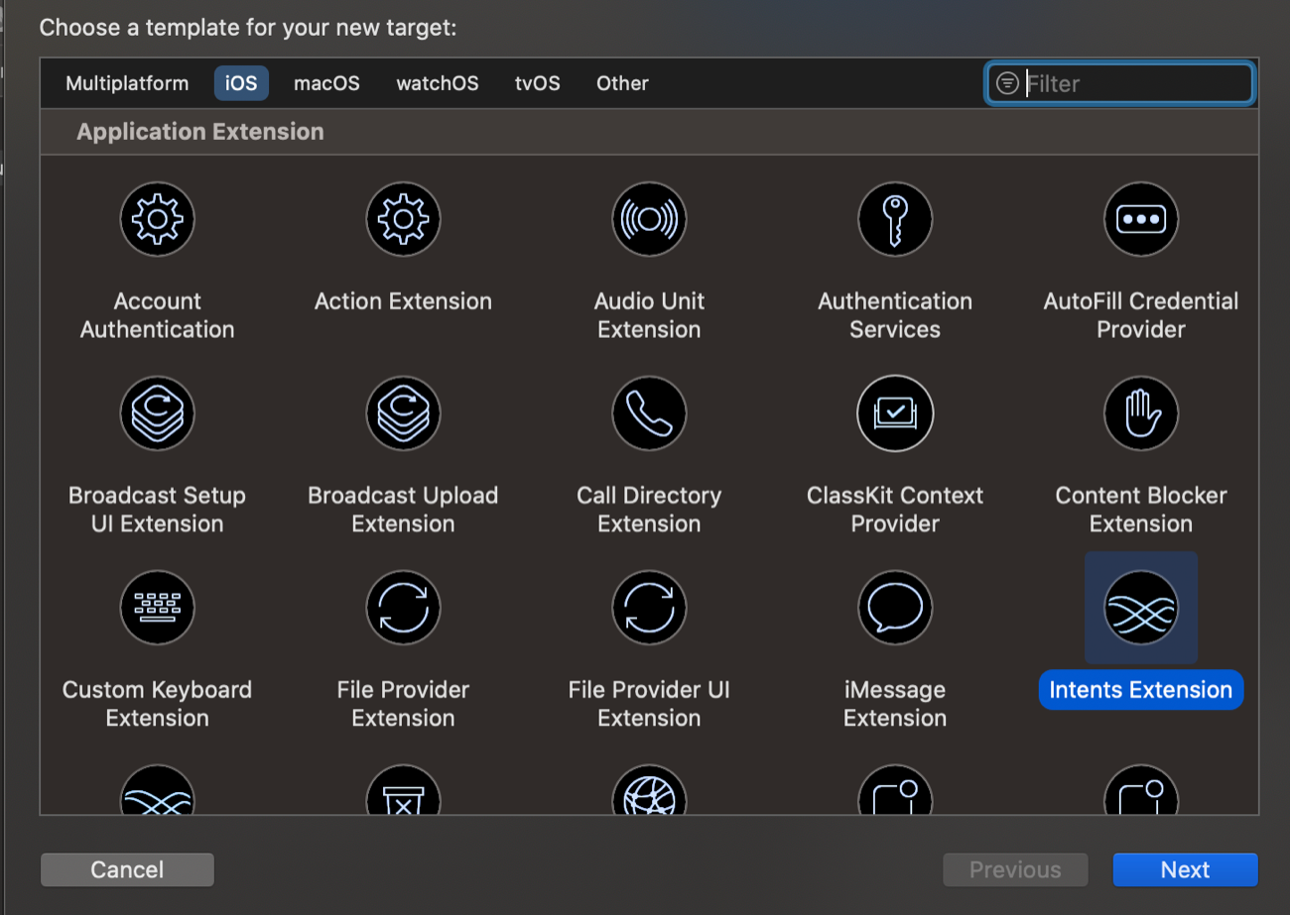1290x915 pixels.
Task: Click the Broadcast Setup UI Extension label
Action: 157,510
